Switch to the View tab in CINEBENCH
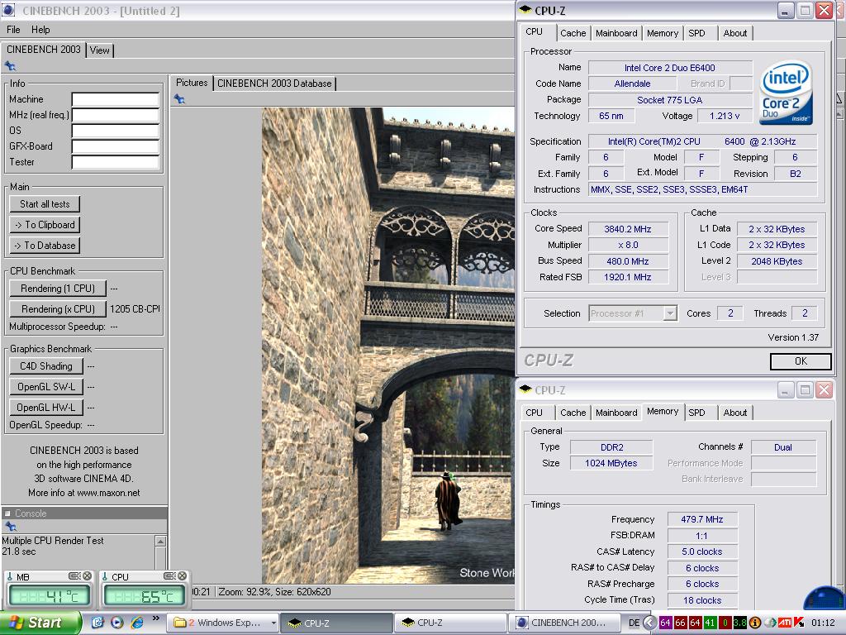 99,50
